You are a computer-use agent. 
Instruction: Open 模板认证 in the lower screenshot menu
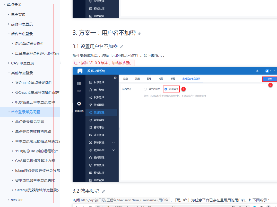pos(97,173)
